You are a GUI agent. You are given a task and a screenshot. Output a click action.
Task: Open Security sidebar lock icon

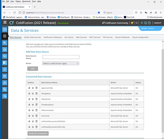coord(5,69)
